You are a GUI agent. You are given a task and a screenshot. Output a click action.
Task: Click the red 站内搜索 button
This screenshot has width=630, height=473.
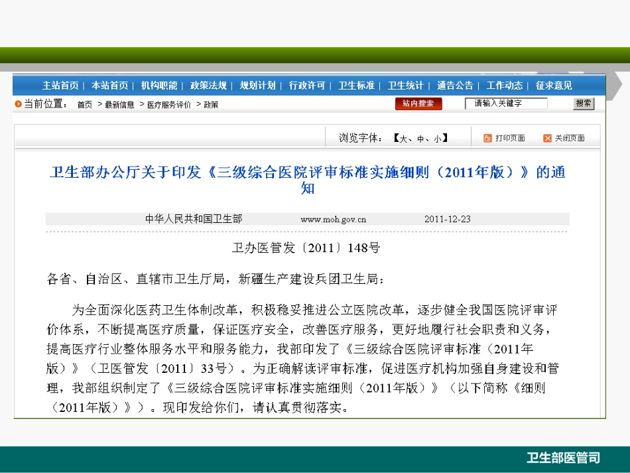point(418,103)
